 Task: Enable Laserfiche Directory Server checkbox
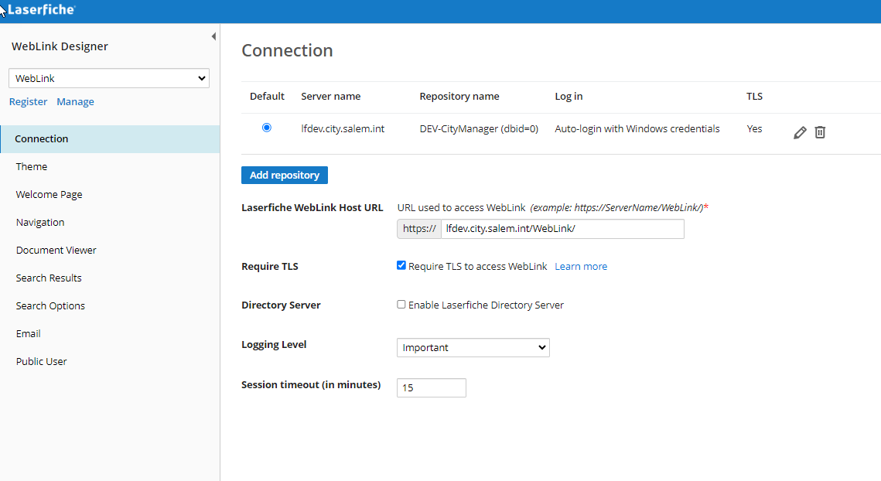[x=401, y=305]
